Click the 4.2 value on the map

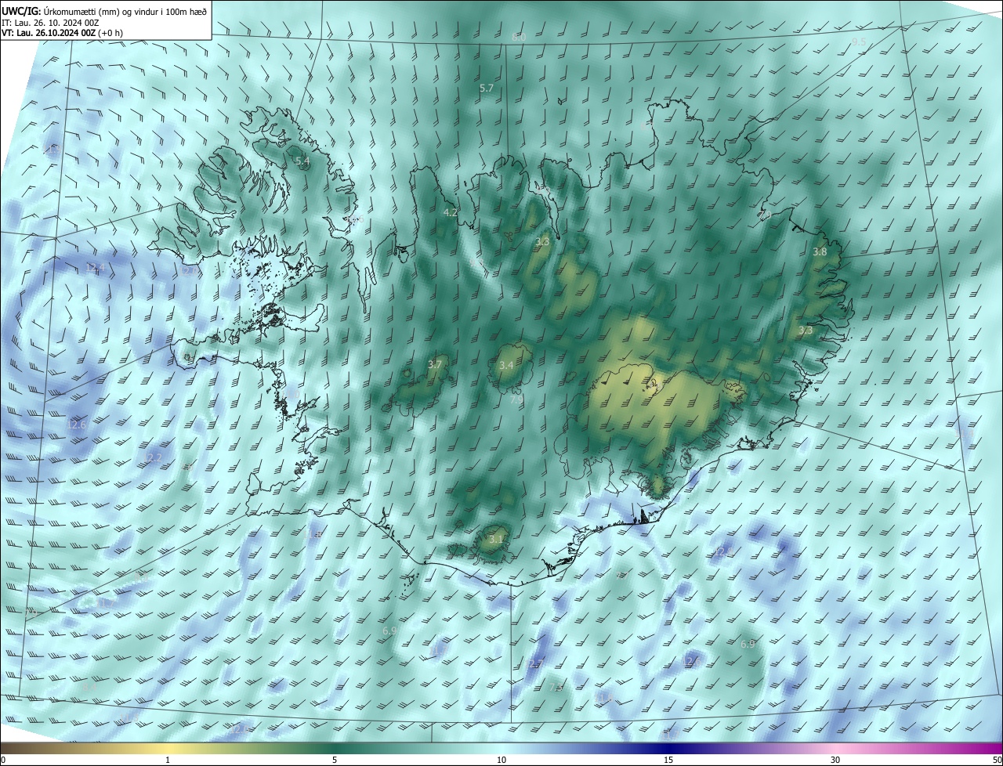(x=451, y=212)
